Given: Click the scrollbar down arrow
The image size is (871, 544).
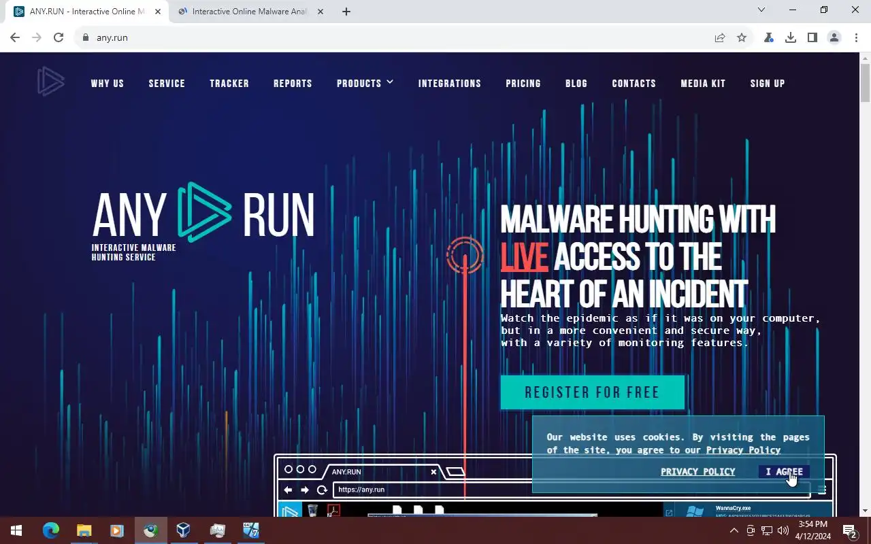Looking at the screenshot, I should click(x=865, y=511).
